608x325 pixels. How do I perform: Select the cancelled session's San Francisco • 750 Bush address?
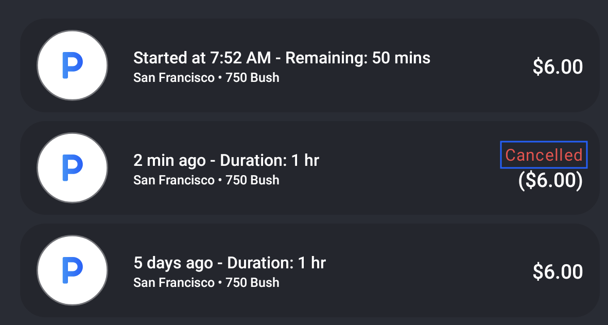[x=206, y=180]
